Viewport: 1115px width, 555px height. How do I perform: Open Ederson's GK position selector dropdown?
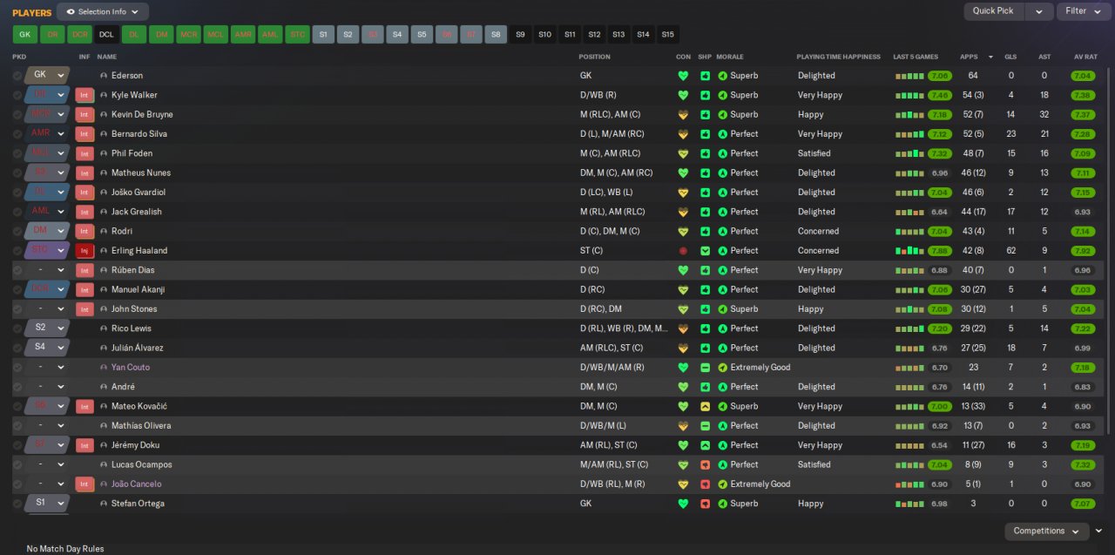tap(47, 75)
